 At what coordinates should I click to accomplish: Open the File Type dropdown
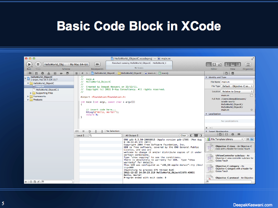coord(237,86)
